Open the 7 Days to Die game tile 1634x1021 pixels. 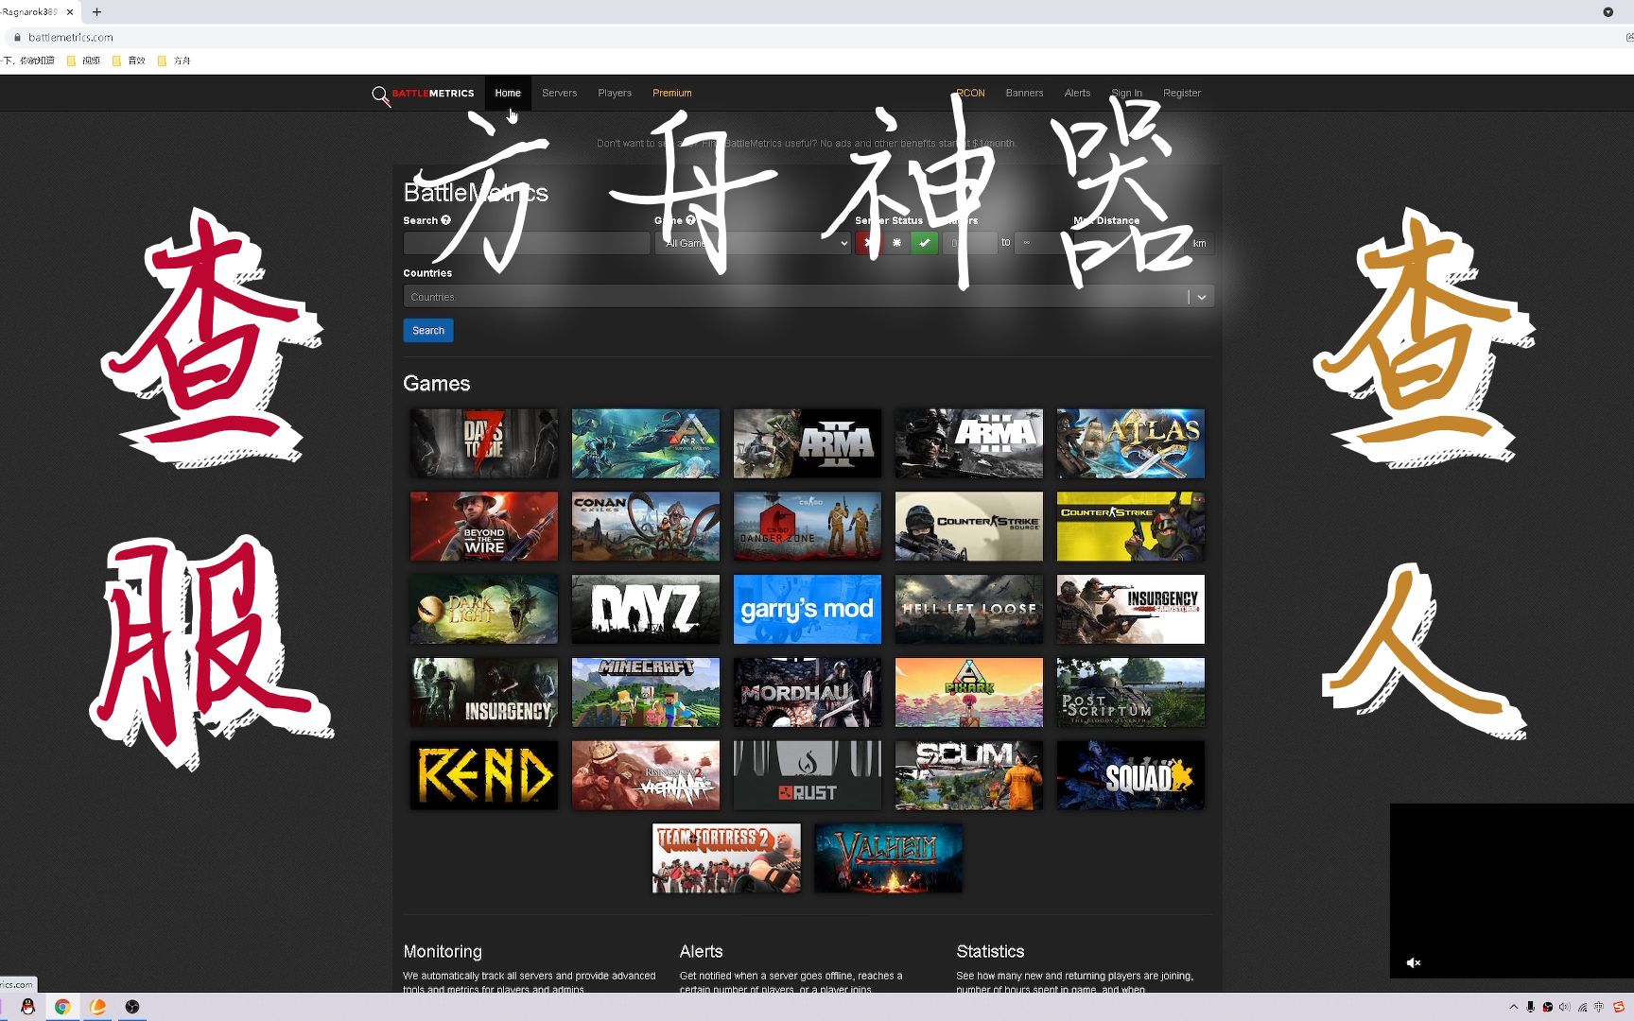pos(484,443)
